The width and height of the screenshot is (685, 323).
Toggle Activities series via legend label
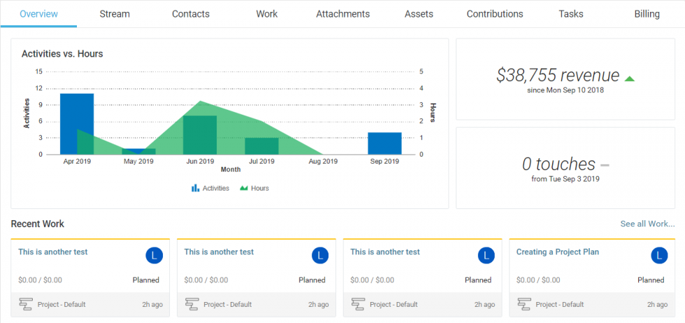tap(215, 188)
